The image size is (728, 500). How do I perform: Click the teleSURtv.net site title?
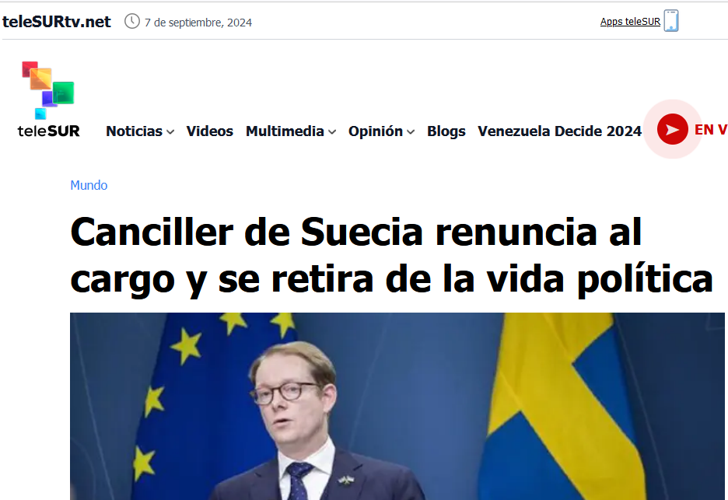(x=57, y=22)
